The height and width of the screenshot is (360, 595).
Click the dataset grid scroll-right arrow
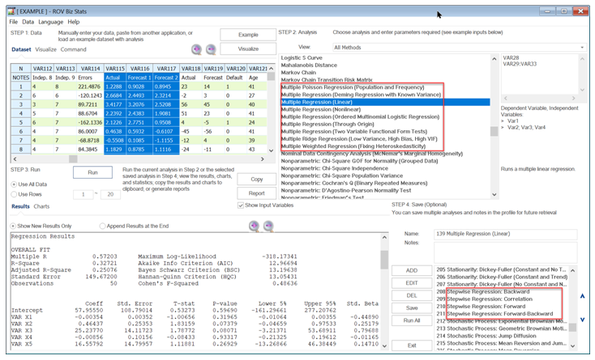tap(262, 159)
